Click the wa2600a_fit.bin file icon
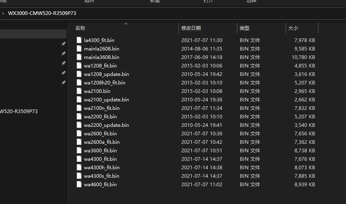The height and width of the screenshot is (204, 346). point(79,142)
